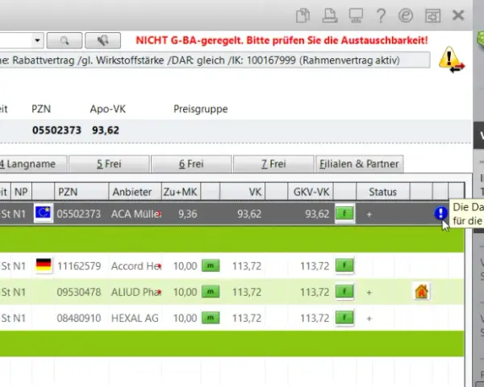484x387 pixels.
Task: Click the red NICHT G-BA-geregelt warning text
Action: point(282,40)
